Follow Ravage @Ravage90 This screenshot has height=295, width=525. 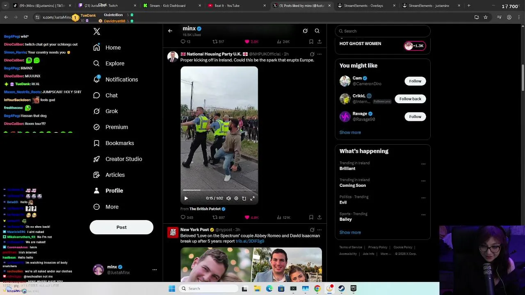coord(415,117)
